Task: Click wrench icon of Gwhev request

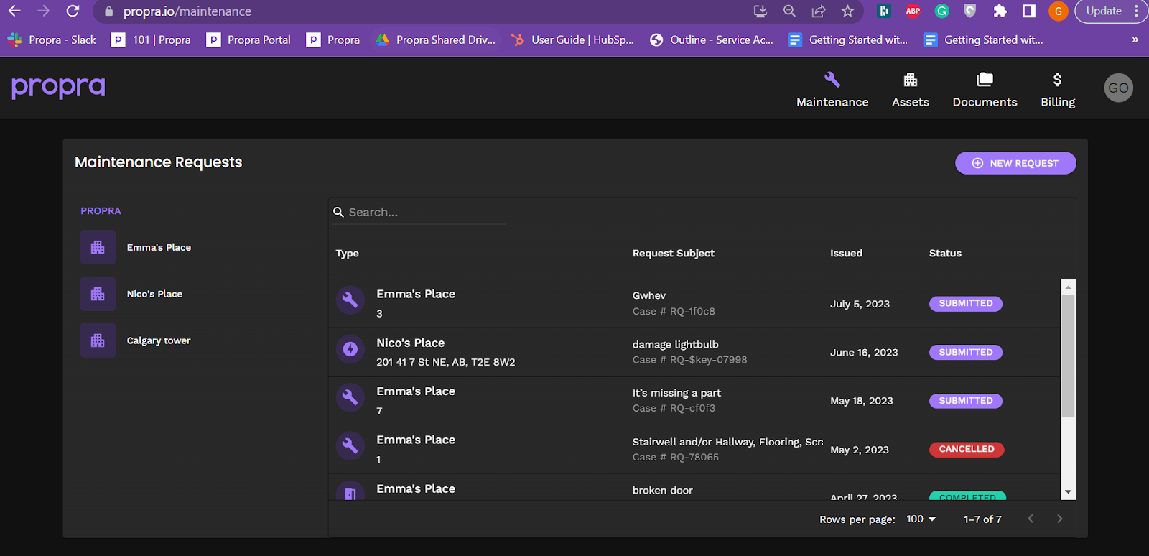Action: point(350,300)
